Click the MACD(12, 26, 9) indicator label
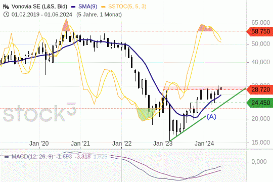This screenshot has width=273, height=182. (32, 157)
